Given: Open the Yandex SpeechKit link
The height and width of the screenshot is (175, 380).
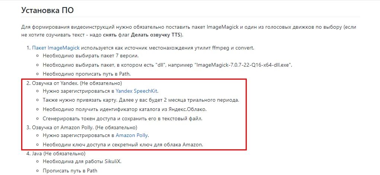Looking at the screenshot, I should (137, 91).
